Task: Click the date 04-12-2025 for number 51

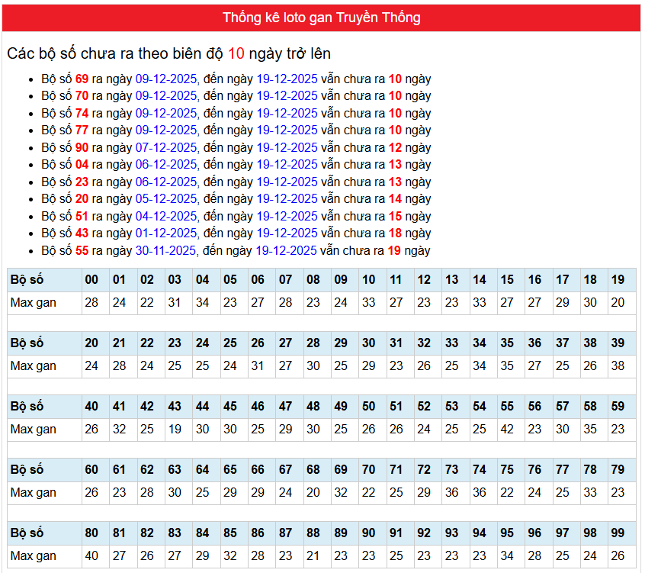Action: [x=167, y=216]
